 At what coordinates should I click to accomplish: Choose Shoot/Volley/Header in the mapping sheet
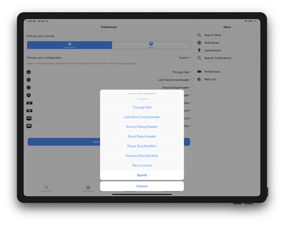pyautogui.click(x=142, y=127)
